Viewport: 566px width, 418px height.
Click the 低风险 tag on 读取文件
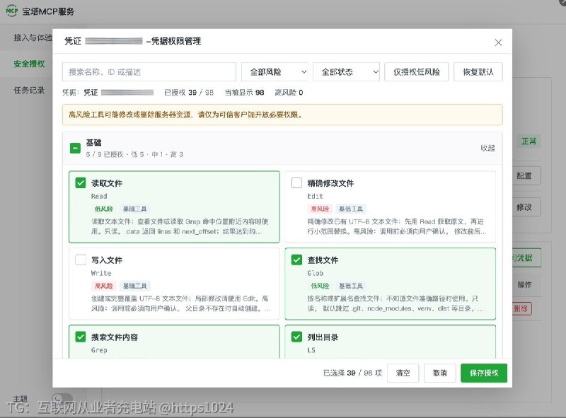point(103,209)
